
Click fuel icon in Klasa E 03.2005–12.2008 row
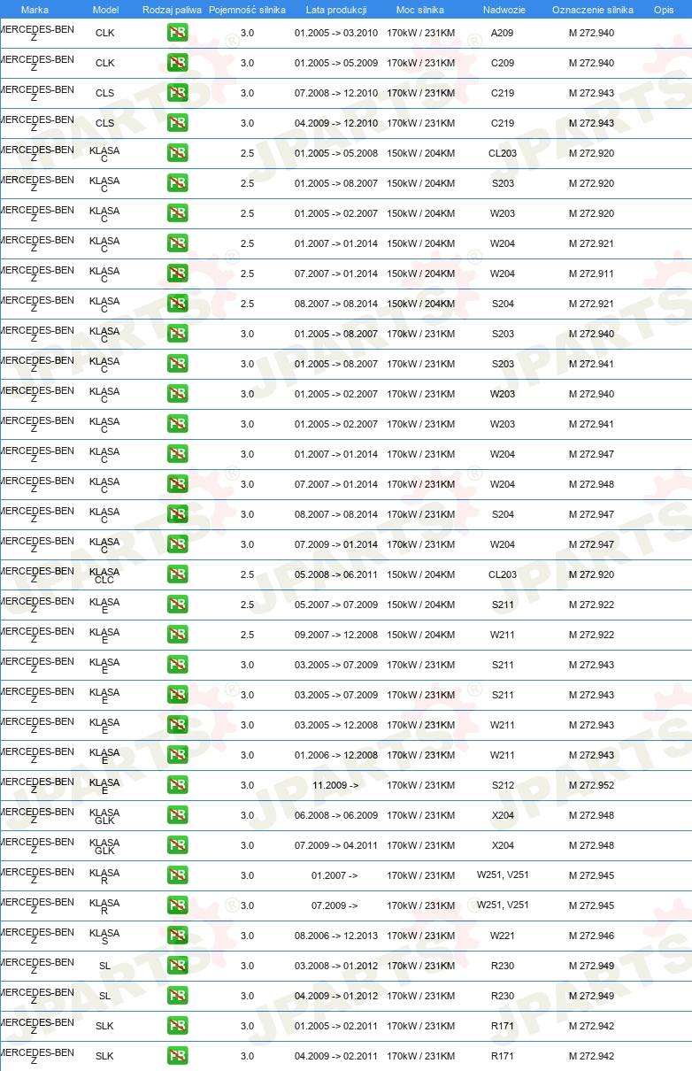[177, 726]
